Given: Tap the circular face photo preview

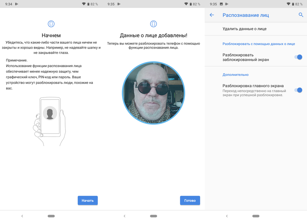Looking at the screenshot, I should click(x=153, y=93).
